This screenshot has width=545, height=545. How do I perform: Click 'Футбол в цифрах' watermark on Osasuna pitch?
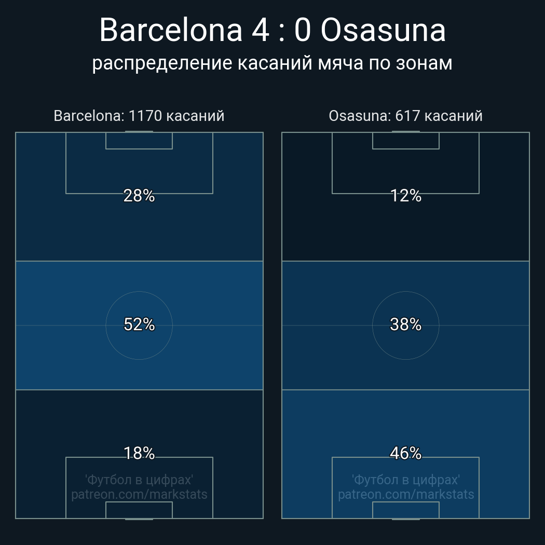(x=405, y=480)
